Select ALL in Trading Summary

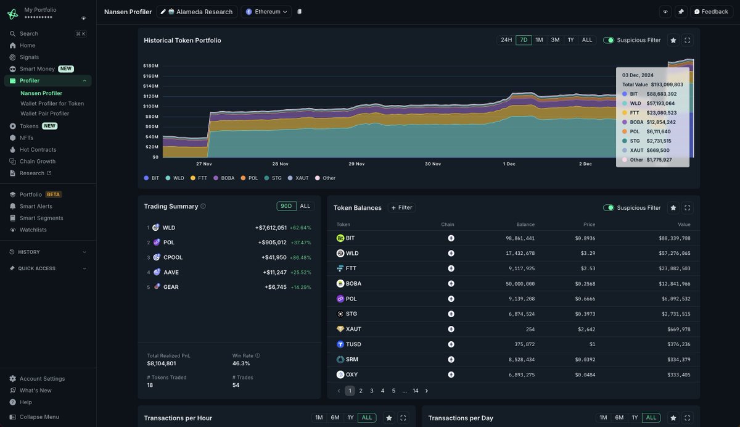(305, 206)
